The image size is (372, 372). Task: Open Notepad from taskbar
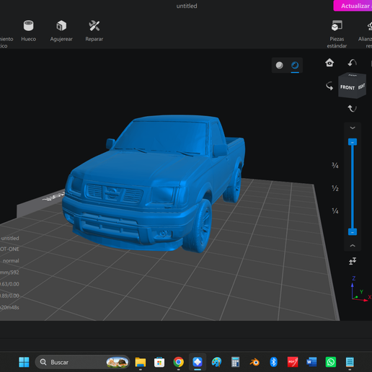pyautogui.click(x=350, y=362)
